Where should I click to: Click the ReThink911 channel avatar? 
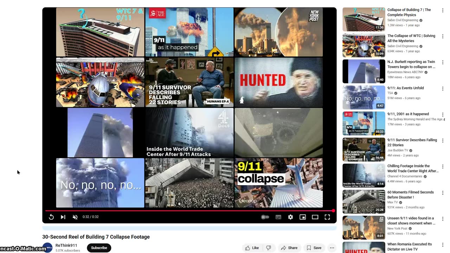pyautogui.click(x=47, y=248)
